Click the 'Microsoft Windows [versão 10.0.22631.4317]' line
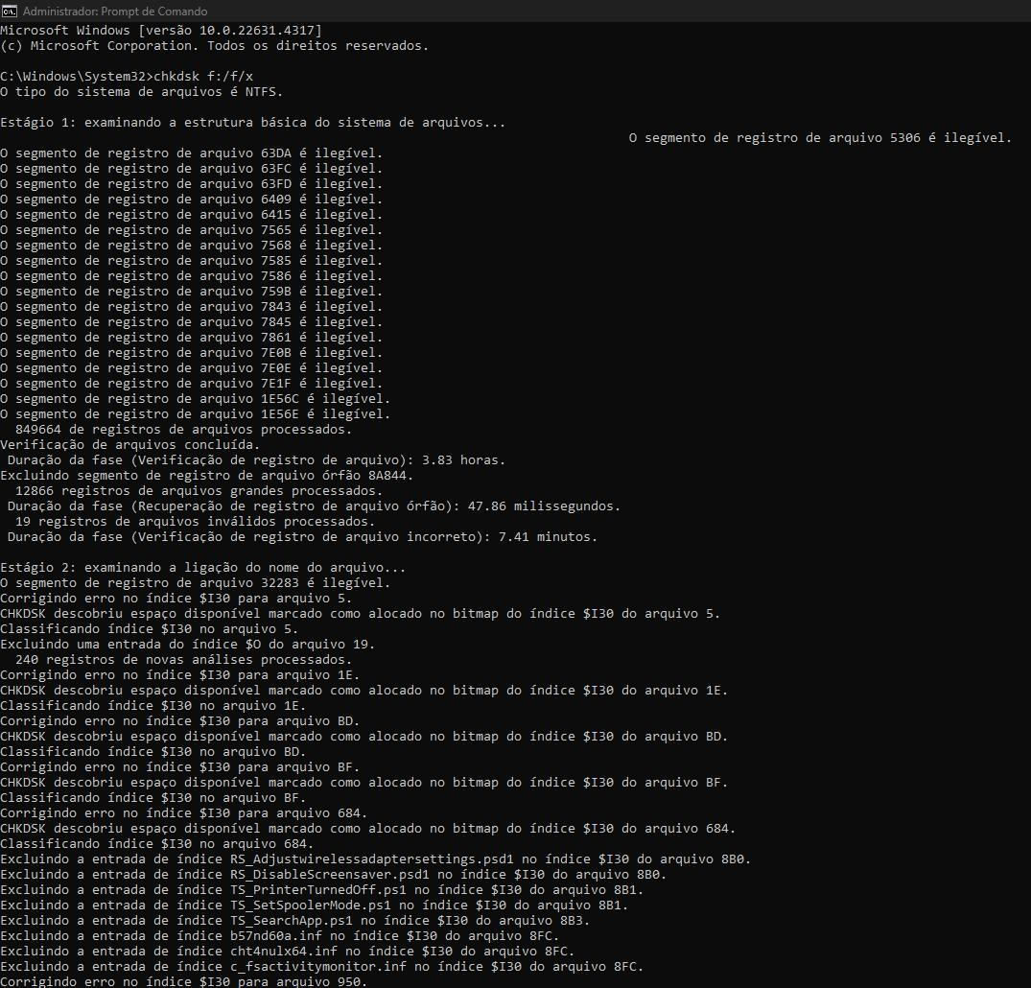Image resolution: width=1031 pixels, height=988 pixels. (x=161, y=31)
